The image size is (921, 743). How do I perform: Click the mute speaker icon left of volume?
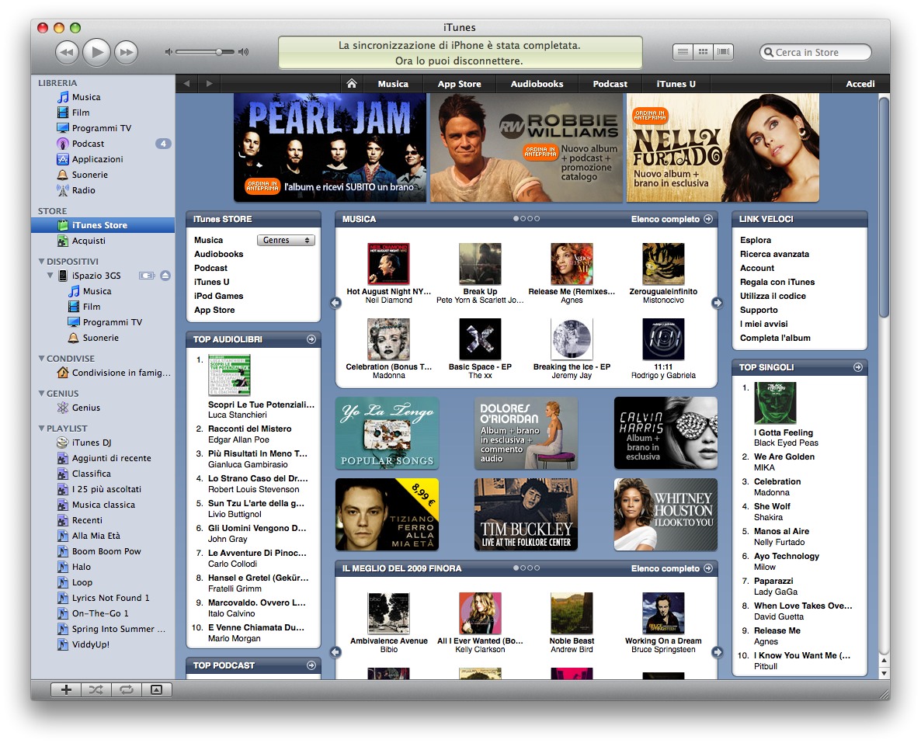coord(169,52)
